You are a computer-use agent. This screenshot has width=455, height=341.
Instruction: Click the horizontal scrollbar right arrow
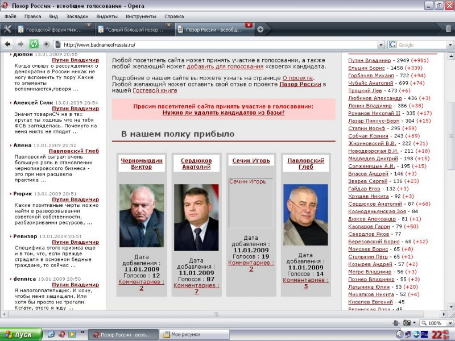point(444,314)
